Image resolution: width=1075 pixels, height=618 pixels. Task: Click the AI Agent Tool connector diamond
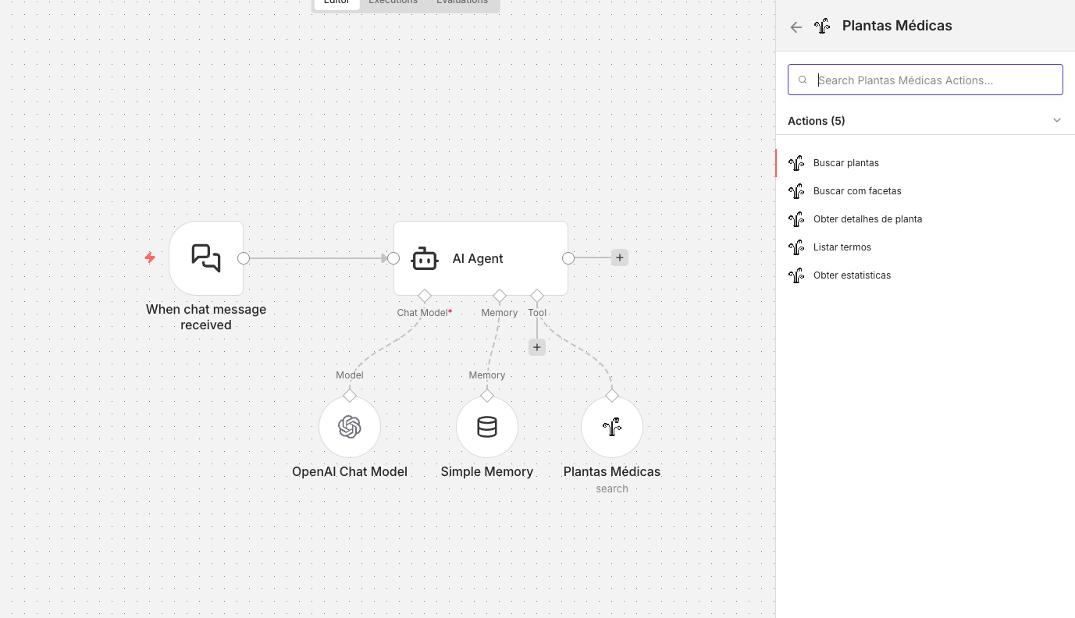pos(537,296)
